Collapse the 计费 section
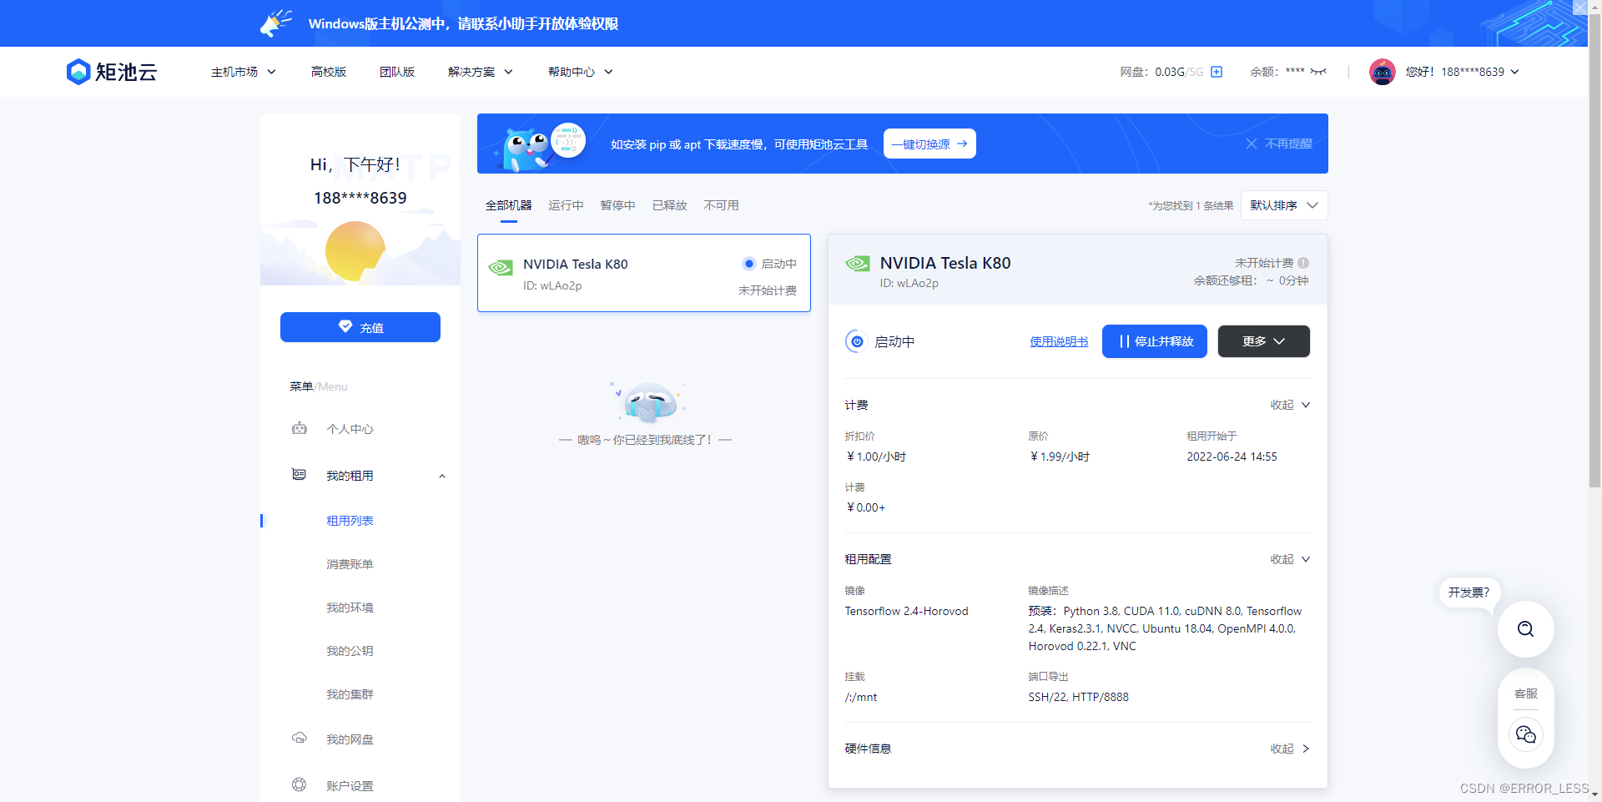The width and height of the screenshot is (1602, 802). pyautogui.click(x=1290, y=405)
